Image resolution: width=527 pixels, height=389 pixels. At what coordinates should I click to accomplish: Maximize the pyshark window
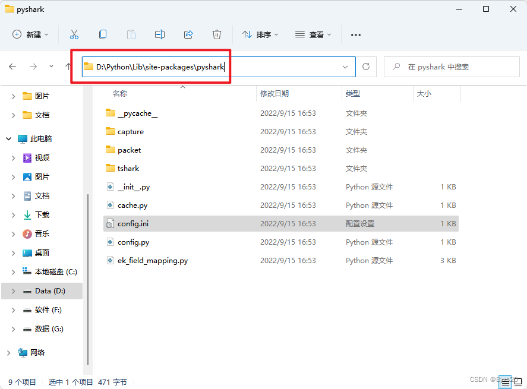486,9
